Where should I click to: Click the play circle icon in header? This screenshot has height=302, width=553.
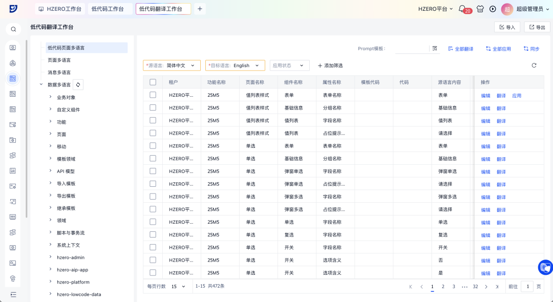tap(493, 9)
